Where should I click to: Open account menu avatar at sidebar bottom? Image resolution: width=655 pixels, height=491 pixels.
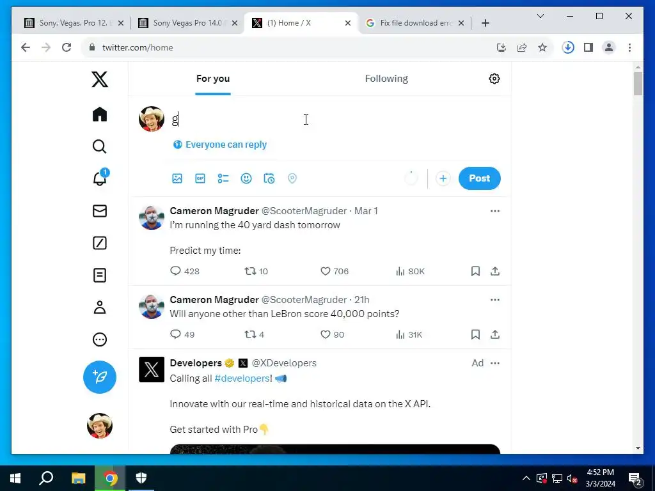(x=99, y=426)
